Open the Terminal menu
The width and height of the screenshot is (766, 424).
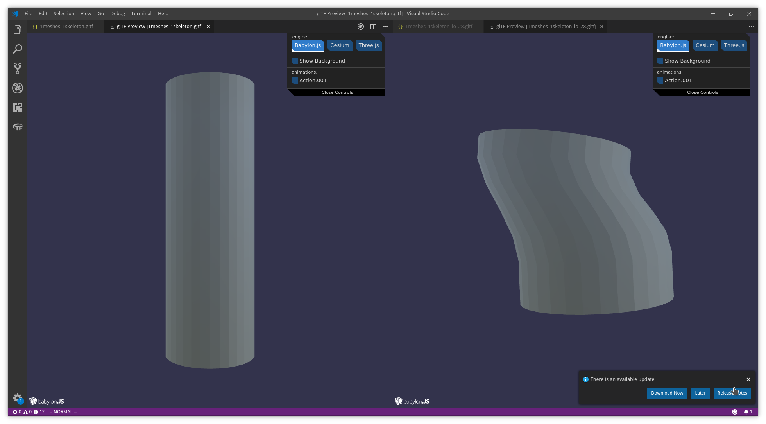coord(141,13)
